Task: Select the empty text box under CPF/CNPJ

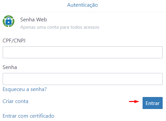Action: click(83, 52)
